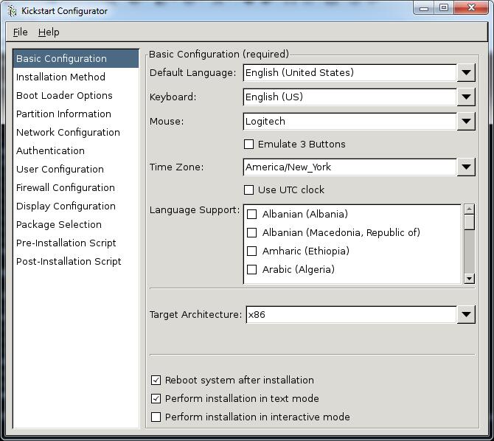Open the Time Zone dropdown
This screenshot has width=494, height=441.
click(x=465, y=167)
